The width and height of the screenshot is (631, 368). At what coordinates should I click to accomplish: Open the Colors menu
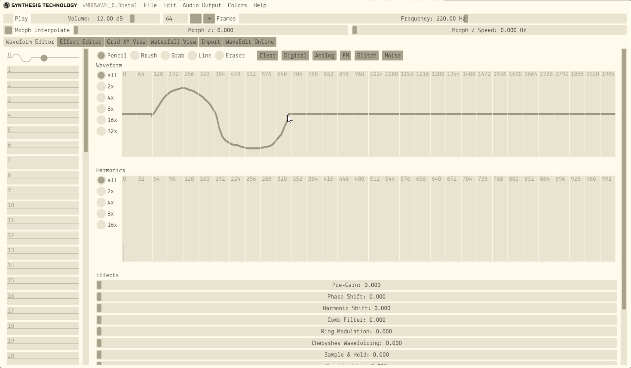click(x=237, y=5)
